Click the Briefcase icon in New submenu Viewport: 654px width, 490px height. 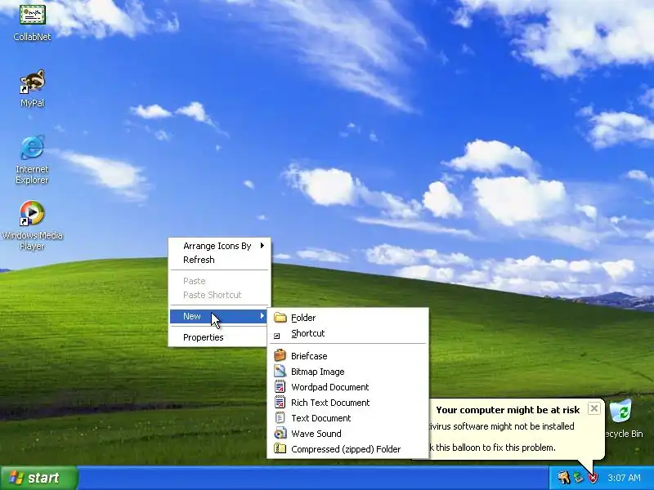click(x=280, y=355)
